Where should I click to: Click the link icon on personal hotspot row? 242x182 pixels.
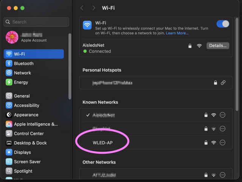point(223,83)
